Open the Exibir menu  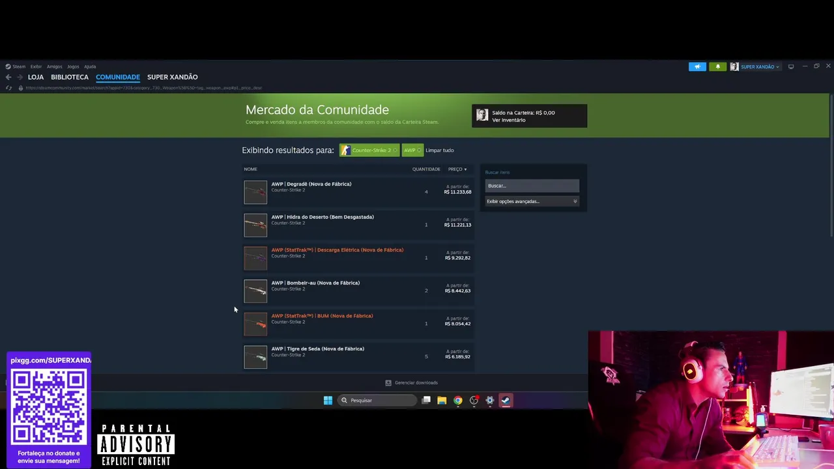pyautogui.click(x=36, y=66)
